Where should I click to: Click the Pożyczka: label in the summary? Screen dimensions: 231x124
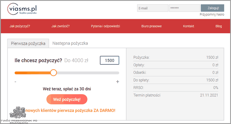point(141,57)
